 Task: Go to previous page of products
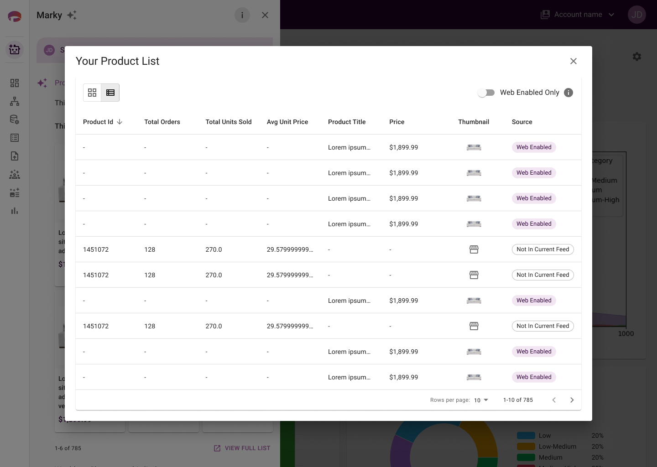tap(554, 400)
